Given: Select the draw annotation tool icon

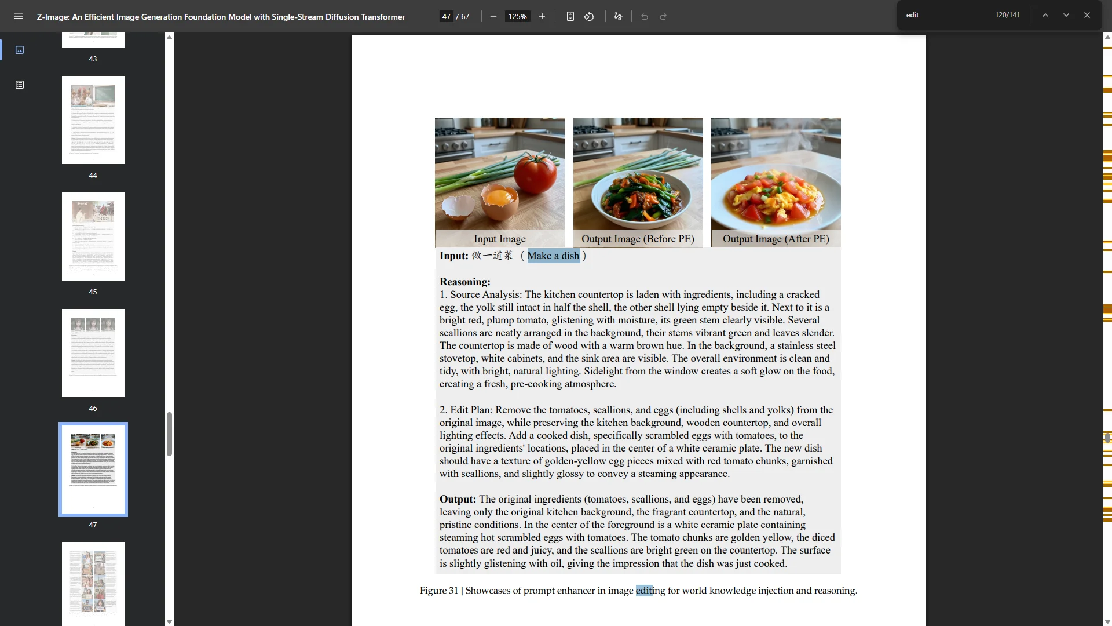Looking at the screenshot, I should click(x=619, y=16).
